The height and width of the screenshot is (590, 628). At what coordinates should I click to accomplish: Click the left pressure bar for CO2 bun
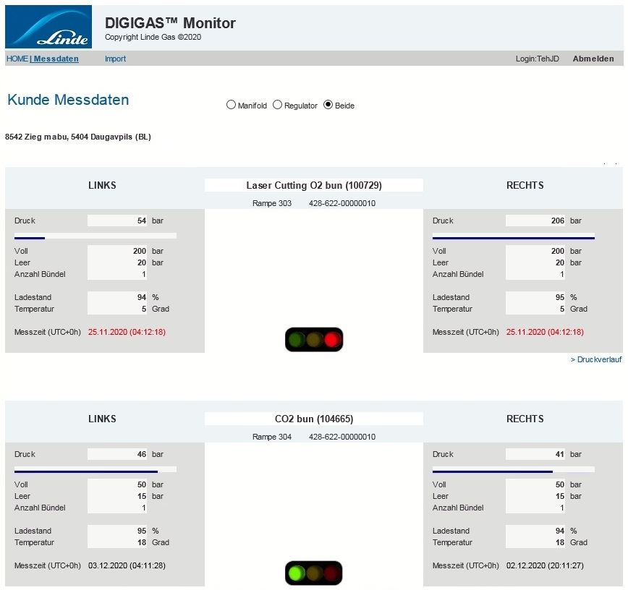click(x=96, y=470)
